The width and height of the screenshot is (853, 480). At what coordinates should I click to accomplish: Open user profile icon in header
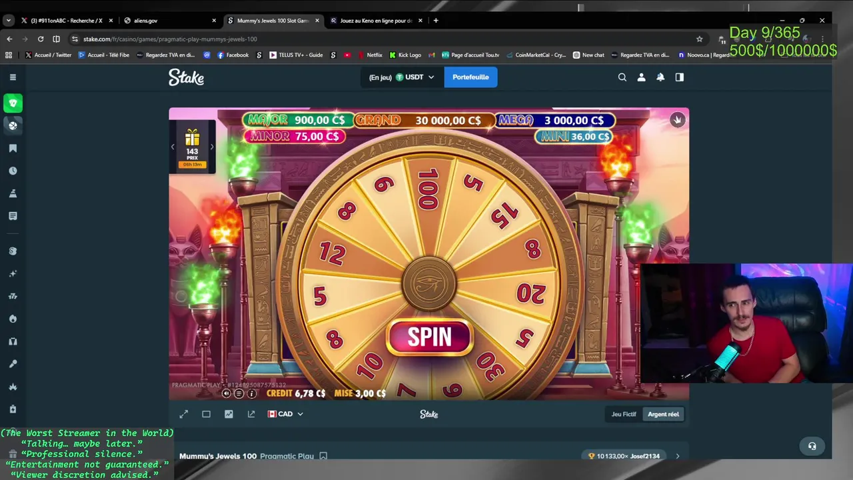click(641, 77)
